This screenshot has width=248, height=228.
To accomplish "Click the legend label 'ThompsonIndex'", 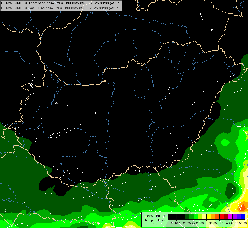I will 155,220.
